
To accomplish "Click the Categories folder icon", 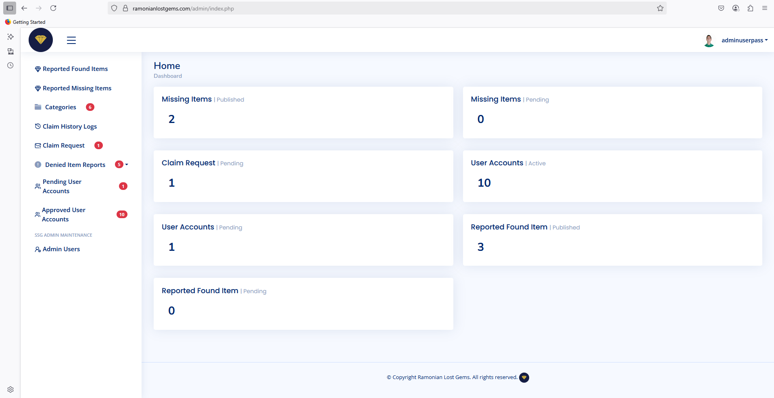I will 38,107.
